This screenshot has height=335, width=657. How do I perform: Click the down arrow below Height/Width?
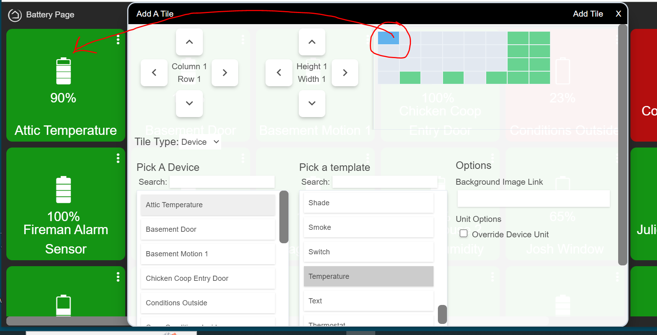(312, 103)
